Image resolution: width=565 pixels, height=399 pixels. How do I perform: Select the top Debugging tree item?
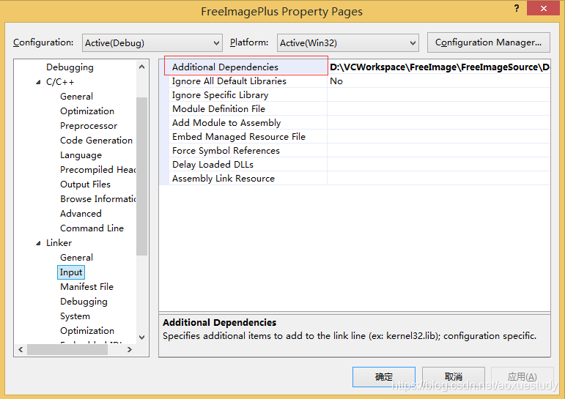tap(70, 67)
